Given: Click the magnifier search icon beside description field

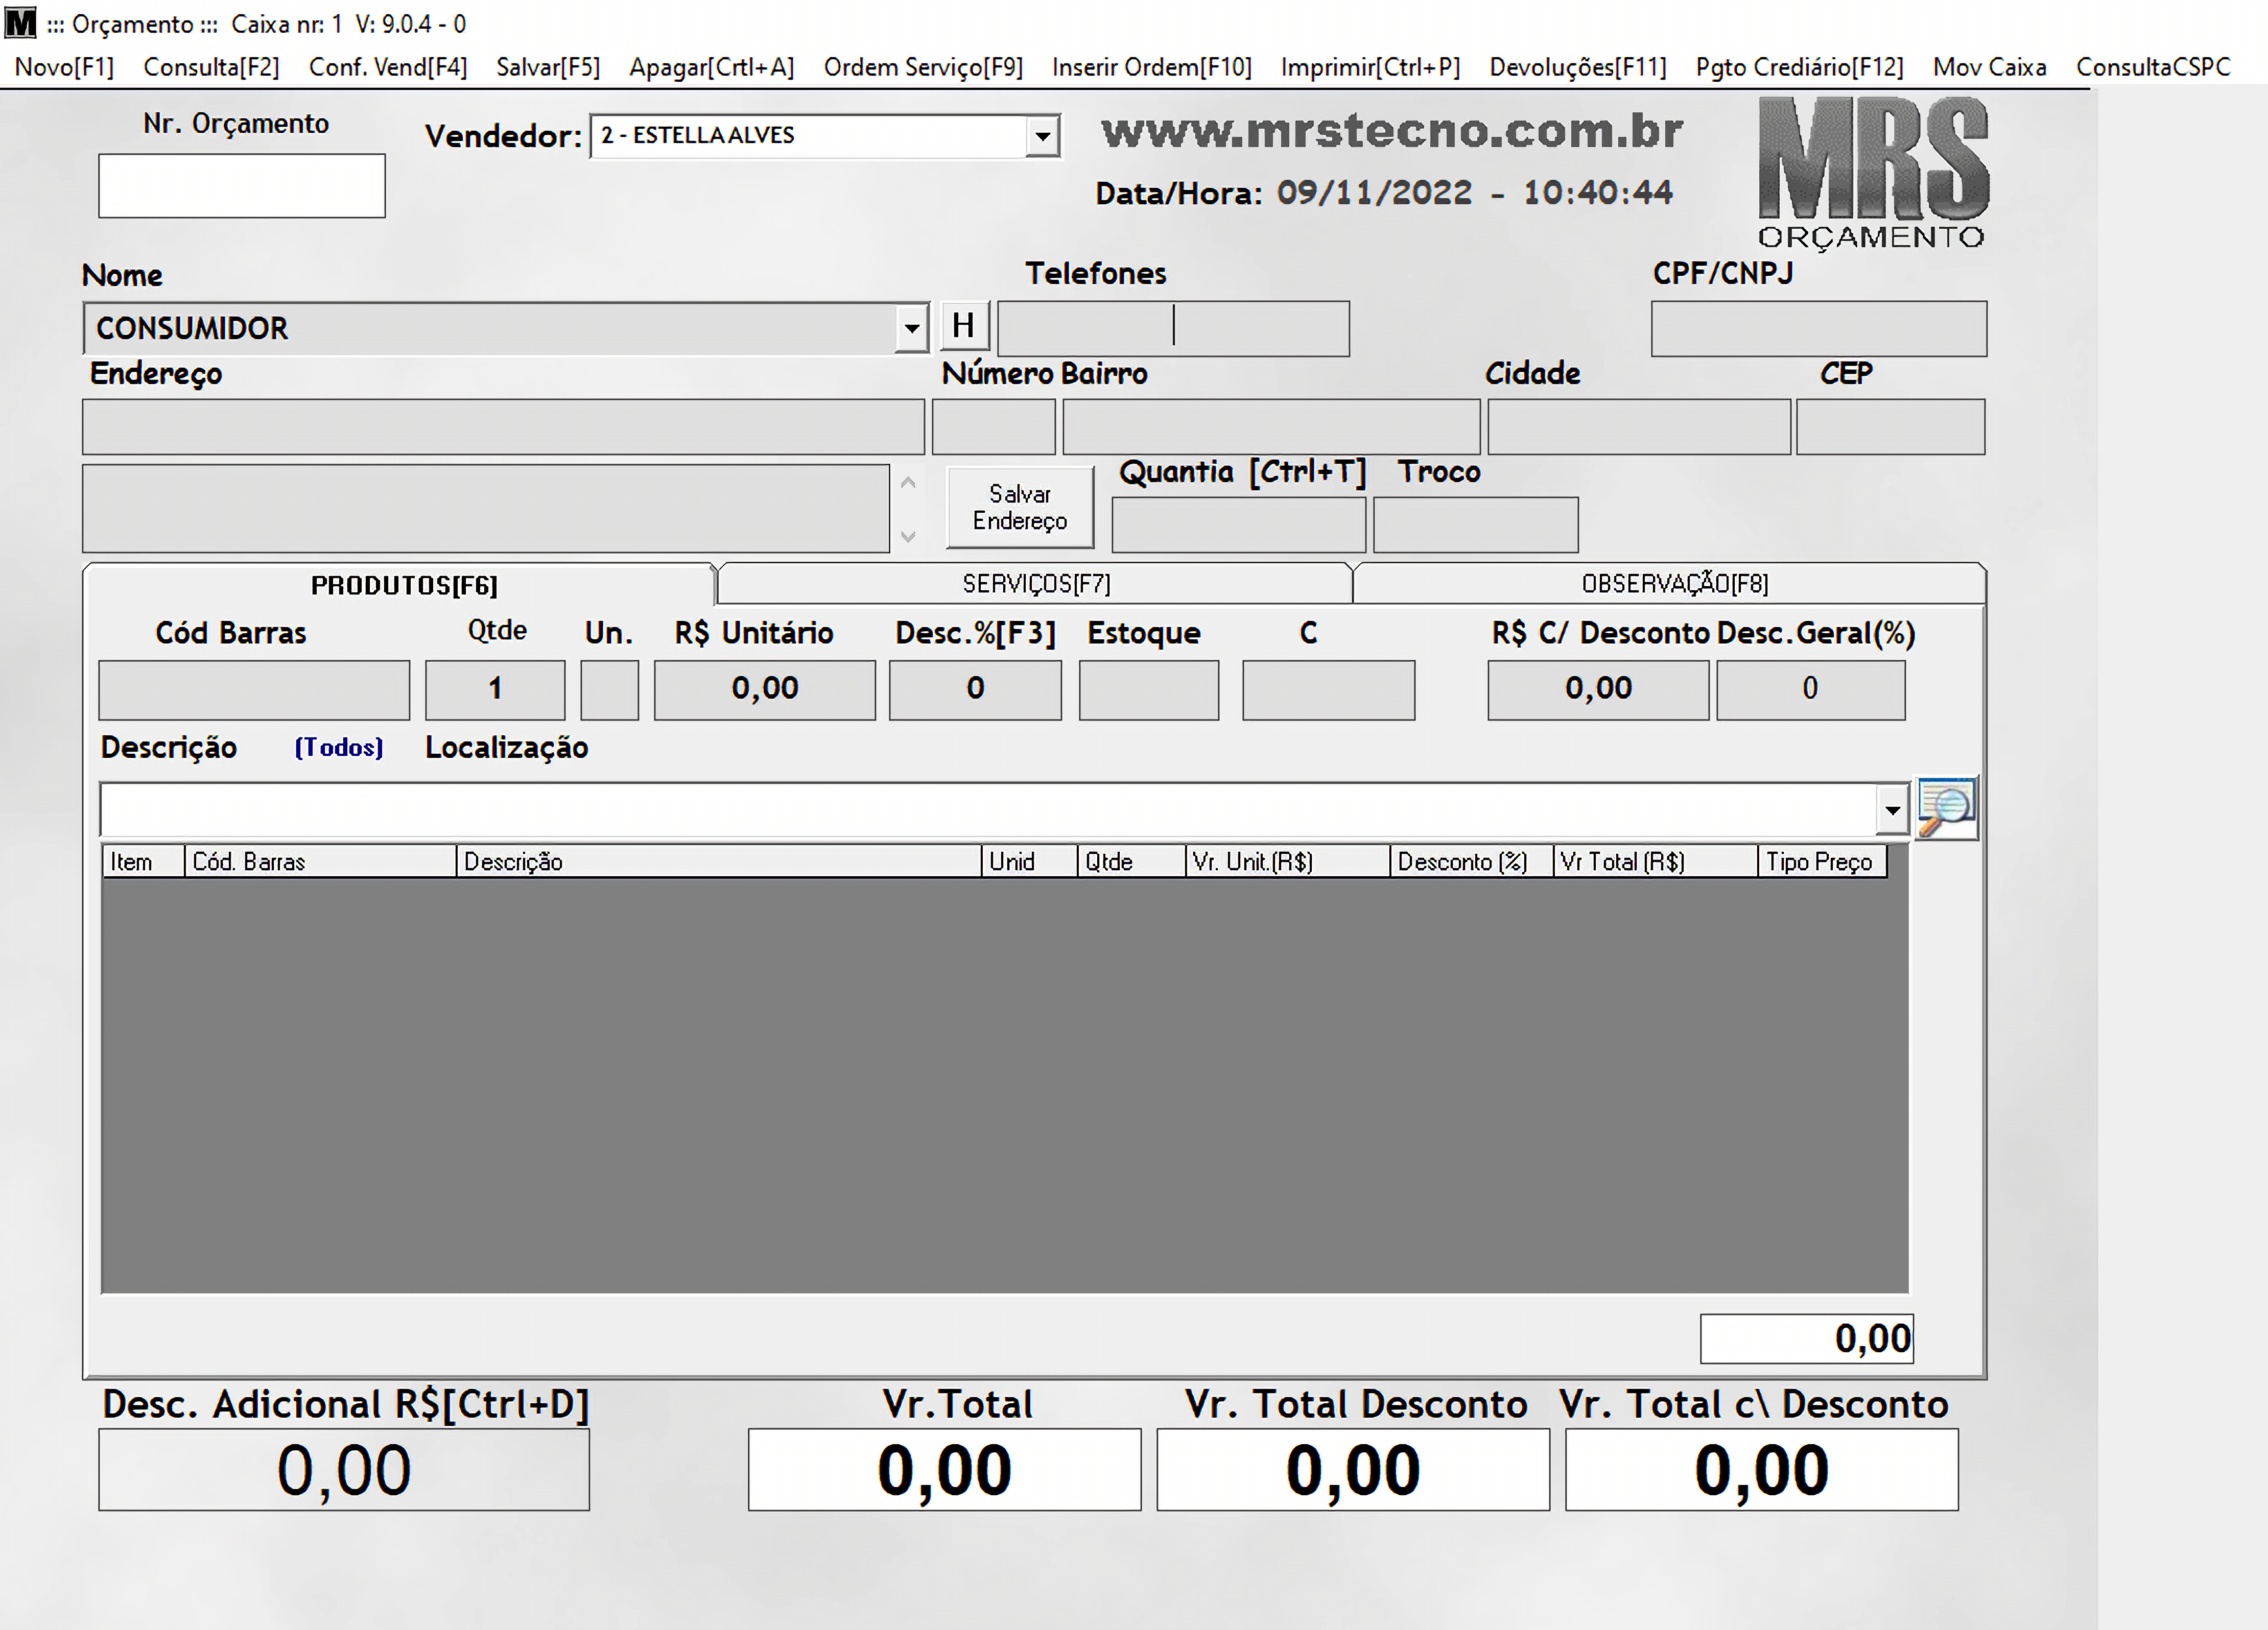Looking at the screenshot, I should coord(1946,807).
